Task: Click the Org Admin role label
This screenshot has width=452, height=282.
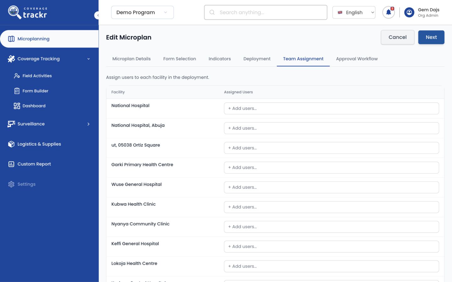Action: pos(428,16)
